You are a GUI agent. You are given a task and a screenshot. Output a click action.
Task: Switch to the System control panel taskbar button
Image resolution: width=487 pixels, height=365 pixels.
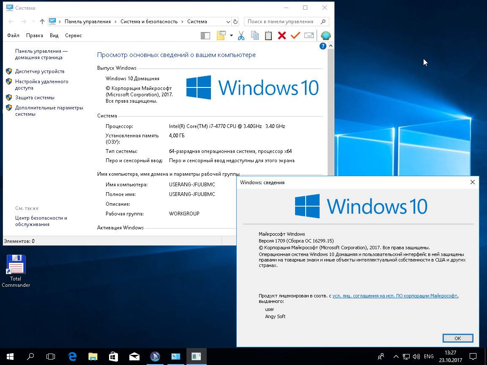coord(175,356)
